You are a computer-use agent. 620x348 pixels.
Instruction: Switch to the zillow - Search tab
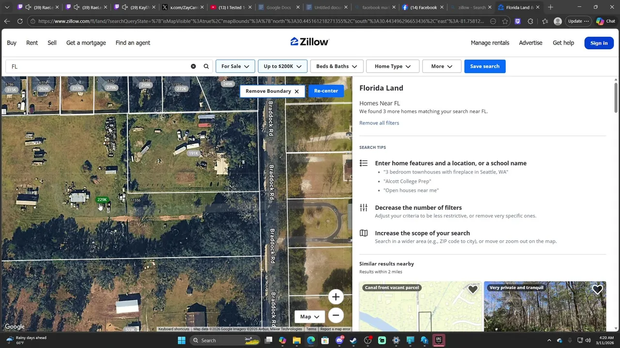(x=471, y=7)
